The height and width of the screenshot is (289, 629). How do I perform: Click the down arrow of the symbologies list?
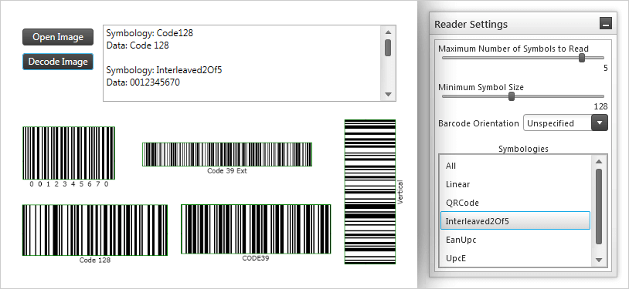pyautogui.click(x=599, y=260)
